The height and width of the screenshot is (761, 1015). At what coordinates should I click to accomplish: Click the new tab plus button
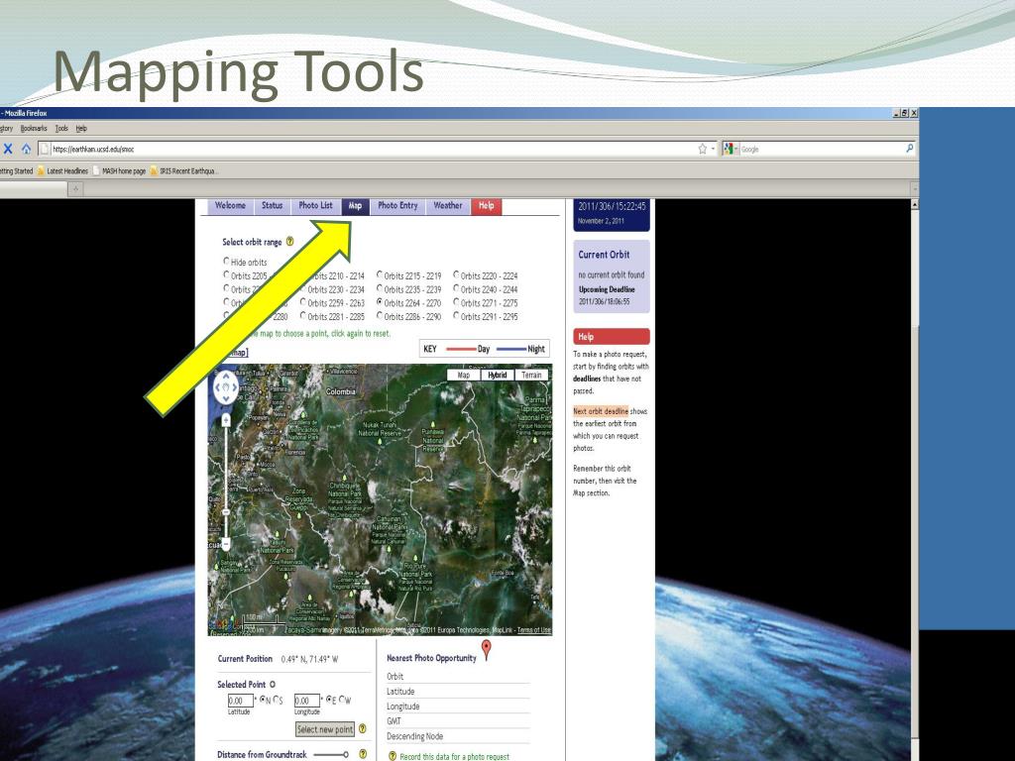(75, 189)
